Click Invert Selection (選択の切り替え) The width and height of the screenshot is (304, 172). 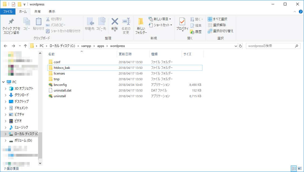pyautogui.click(x=221, y=31)
